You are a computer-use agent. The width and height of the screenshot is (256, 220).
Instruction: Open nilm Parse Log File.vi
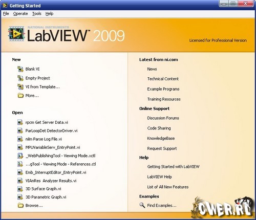pyautogui.click(x=44, y=139)
